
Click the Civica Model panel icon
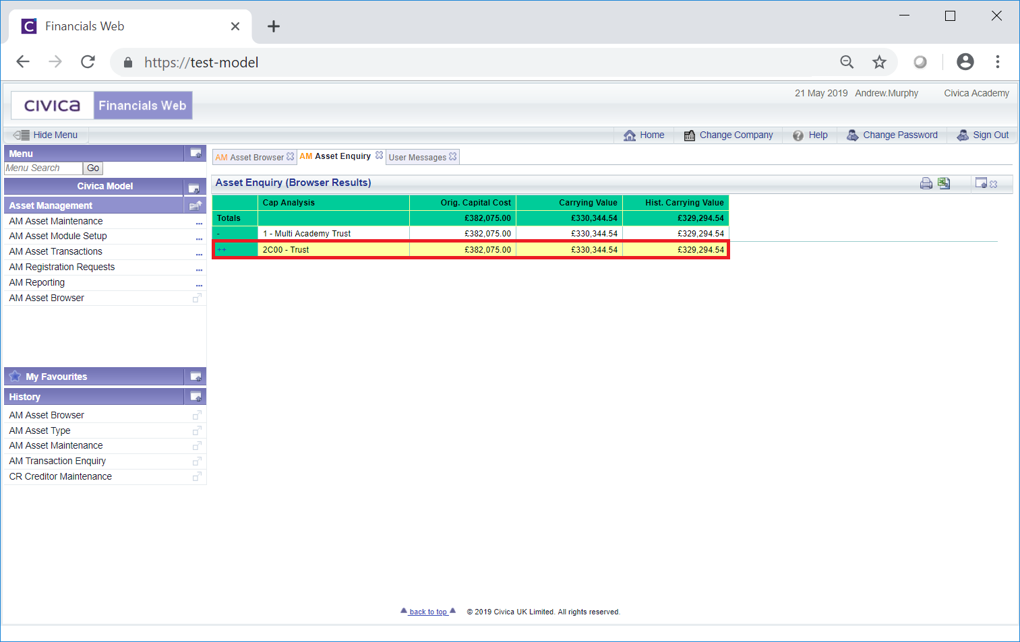(x=193, y=188)
